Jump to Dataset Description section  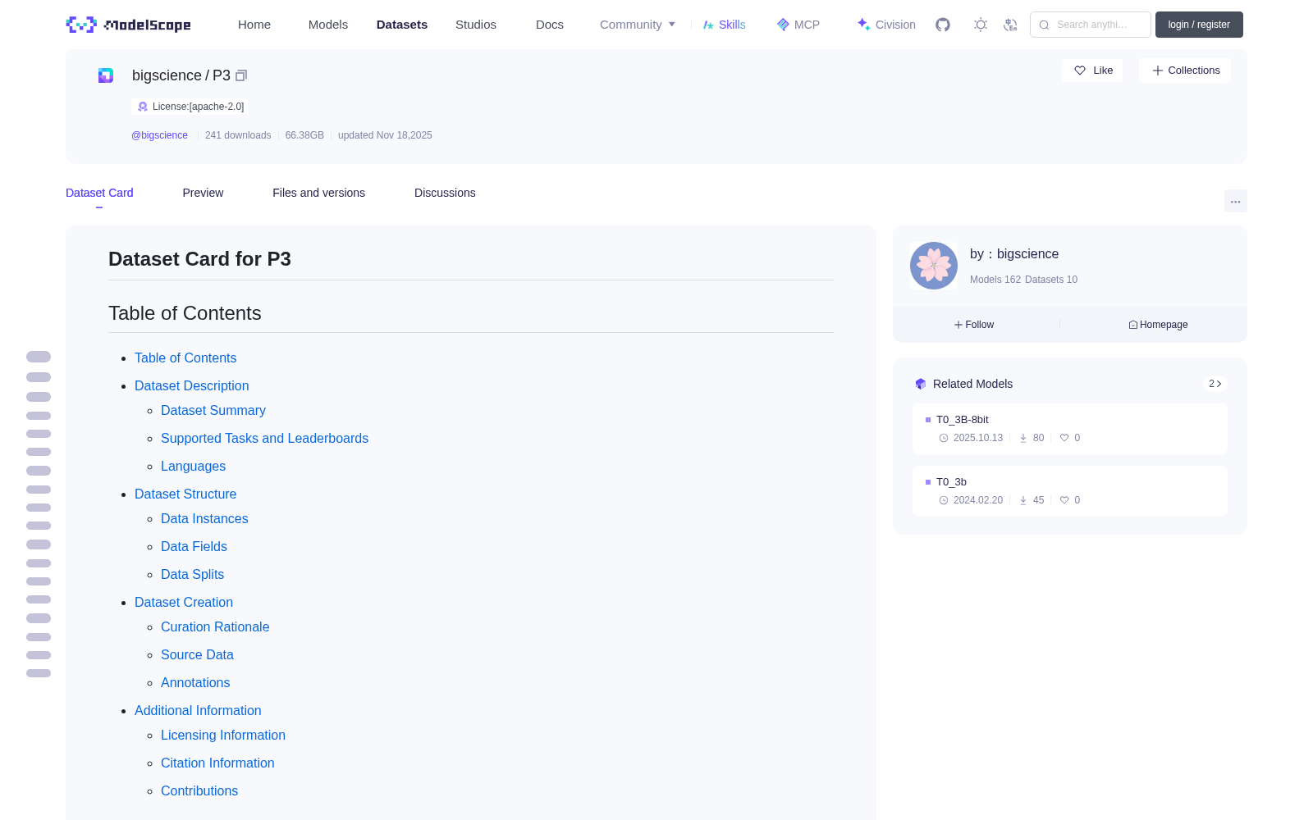pos(191,385)
